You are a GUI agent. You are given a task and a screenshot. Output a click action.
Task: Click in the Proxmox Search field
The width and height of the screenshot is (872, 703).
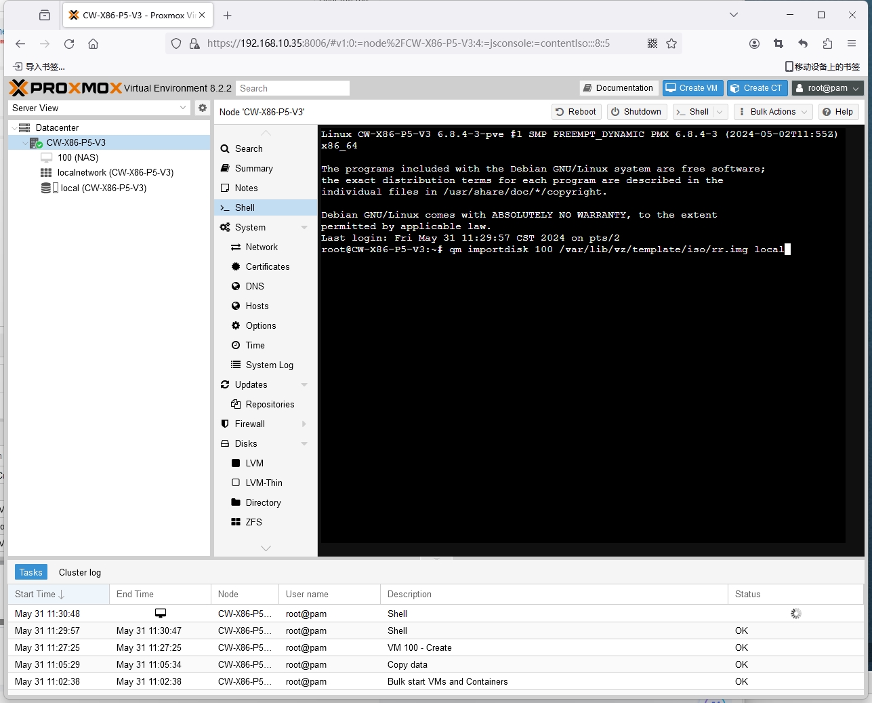click(x=293, y=88)
